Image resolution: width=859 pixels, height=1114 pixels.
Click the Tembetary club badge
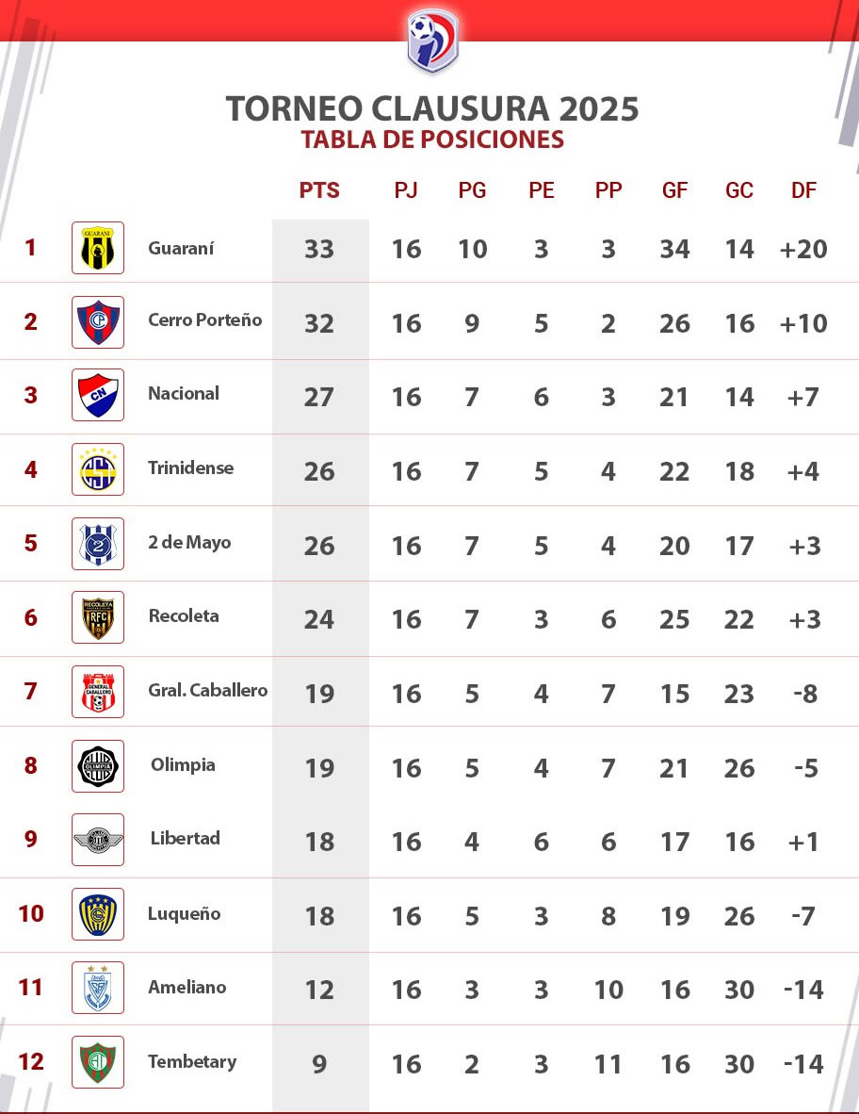tap(98, 1061)
